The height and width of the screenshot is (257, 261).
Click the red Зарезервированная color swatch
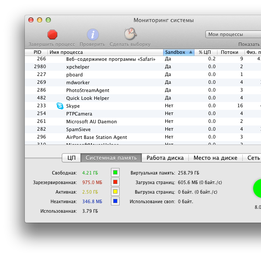coord(115,182)
